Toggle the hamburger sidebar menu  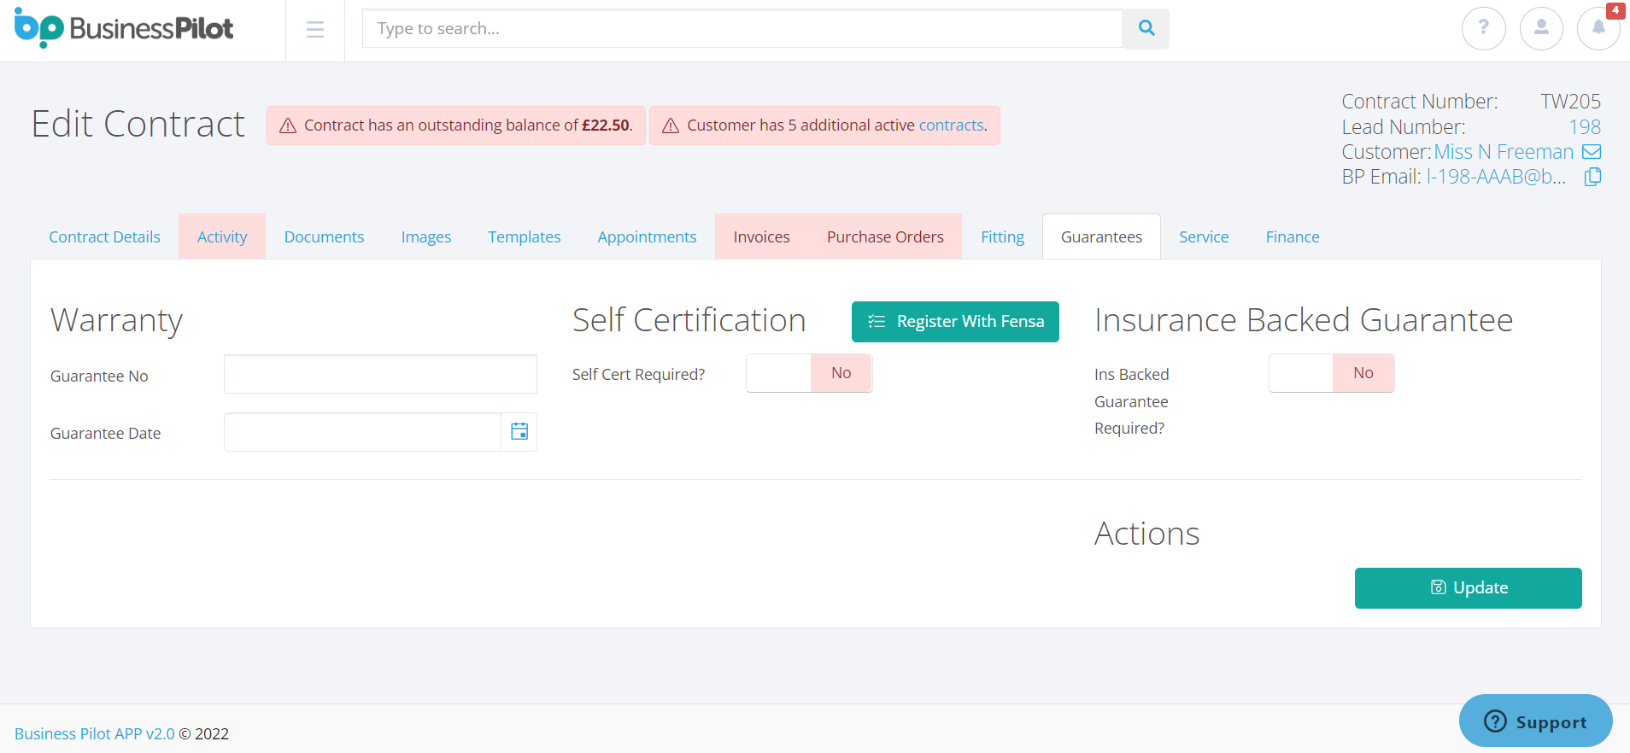click(x=315, y=30)
